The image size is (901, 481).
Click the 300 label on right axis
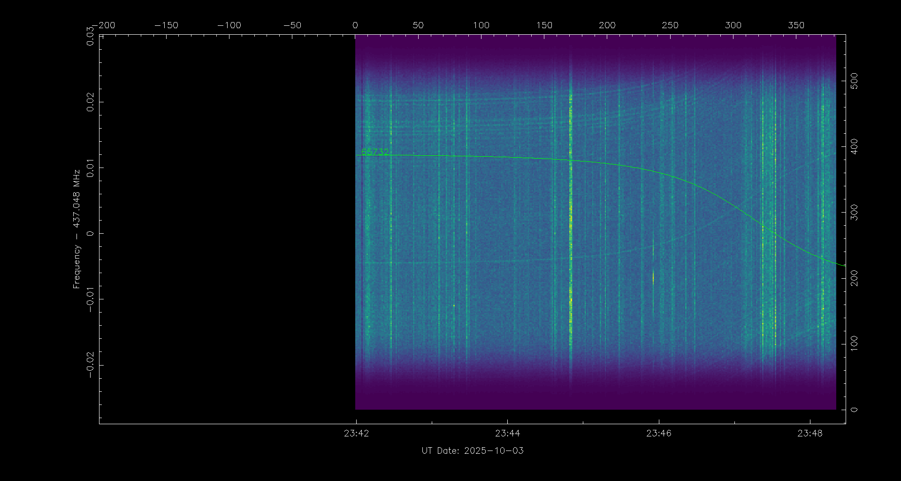[x=854, y=212]
